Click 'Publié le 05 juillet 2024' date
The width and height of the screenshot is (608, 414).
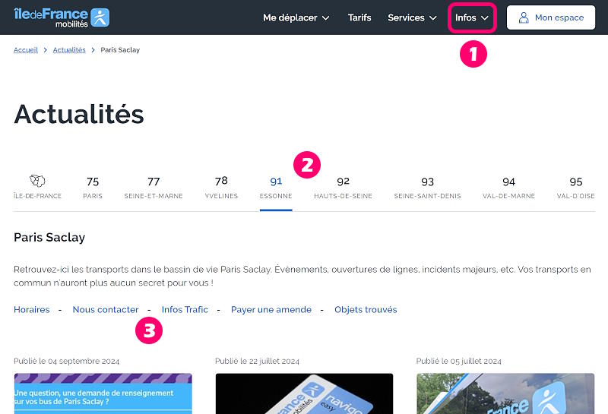coord(459,361)
